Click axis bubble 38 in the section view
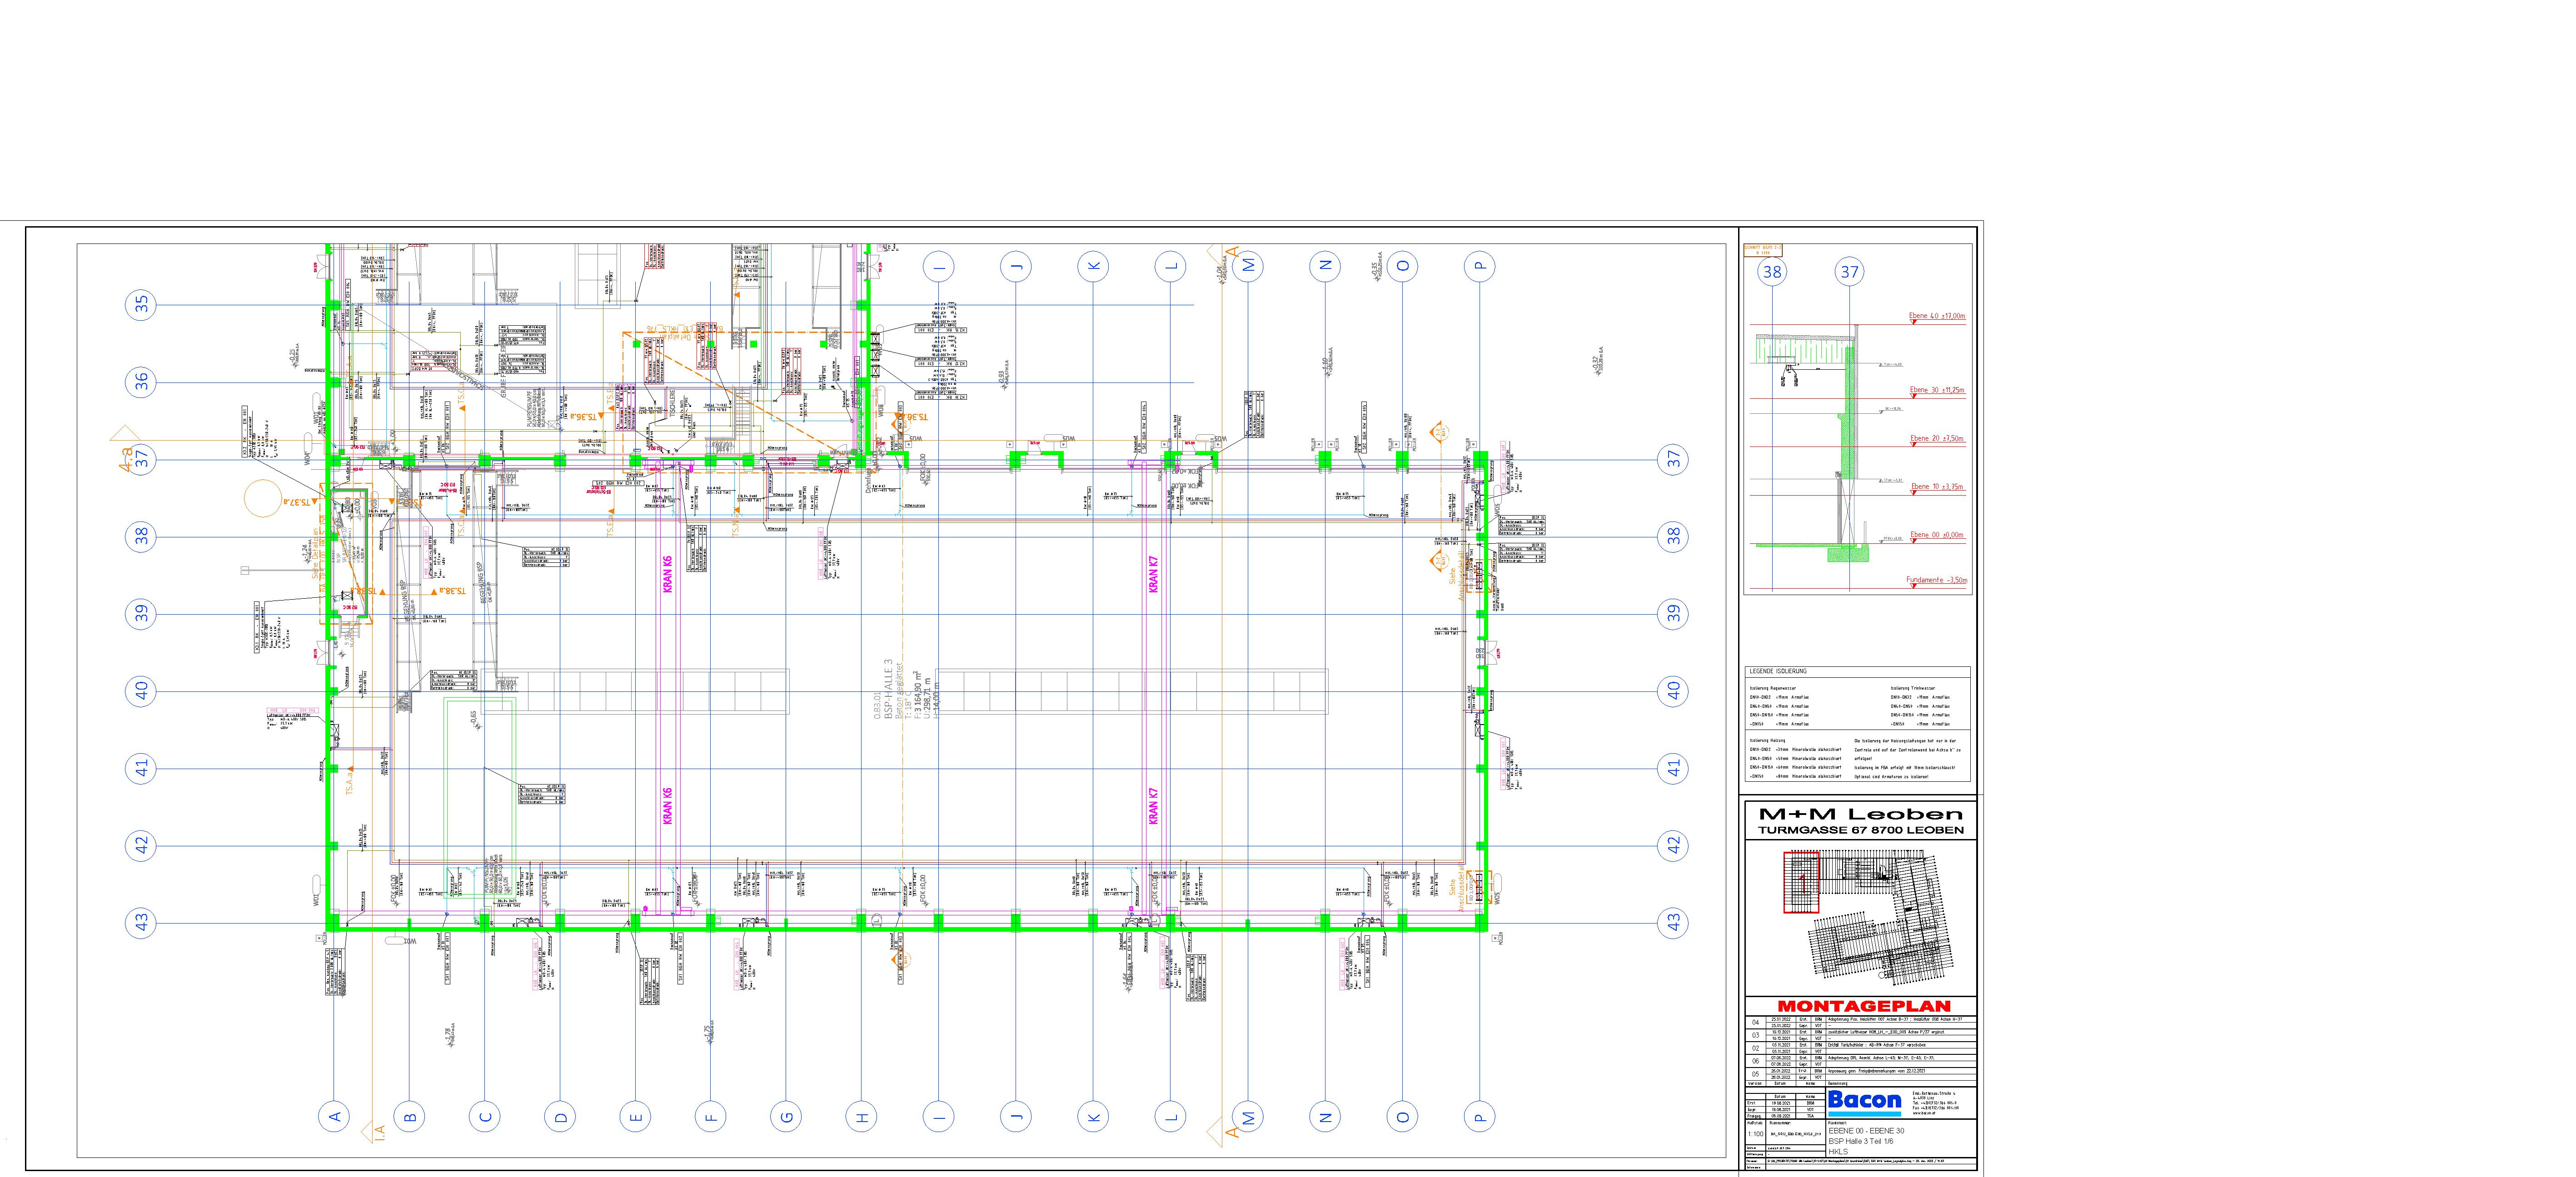The width and height of the screenshot is (2576, 1177). 1772,271
